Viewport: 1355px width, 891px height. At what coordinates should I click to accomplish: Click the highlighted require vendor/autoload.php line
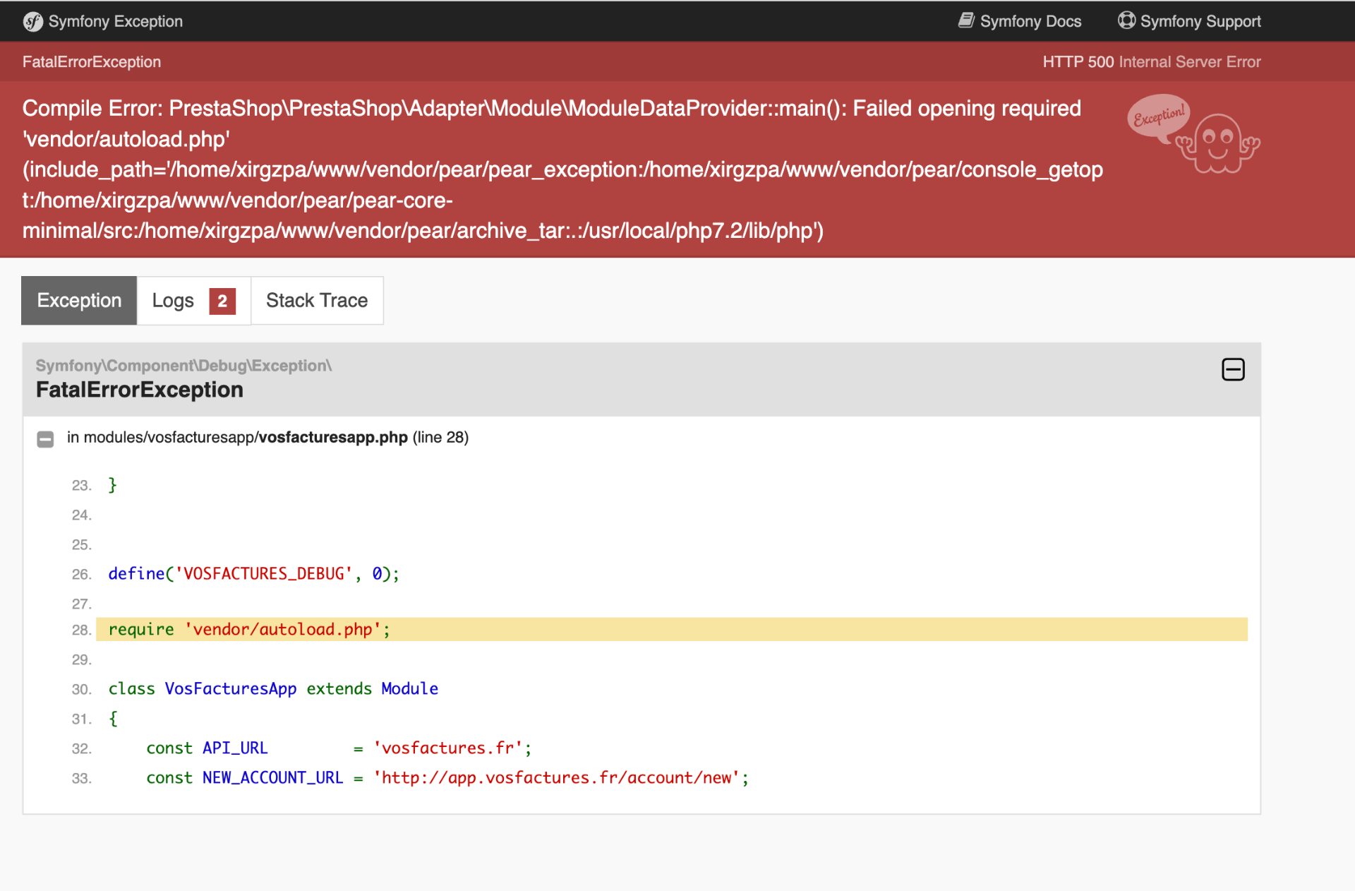(x=672, y=629)
